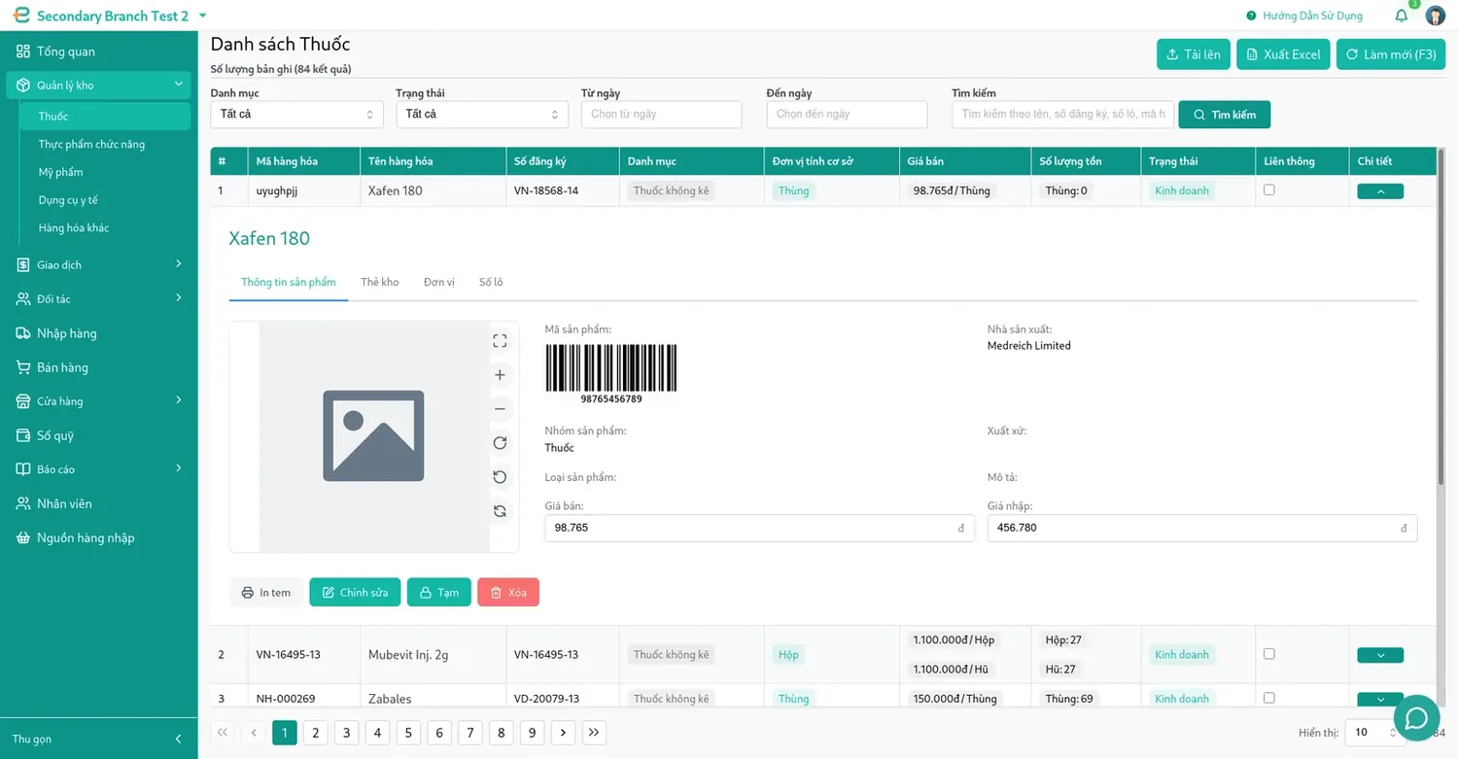Click the Tìm kiếm search button
1458x759 pixels.
(x=1225, y=115)
